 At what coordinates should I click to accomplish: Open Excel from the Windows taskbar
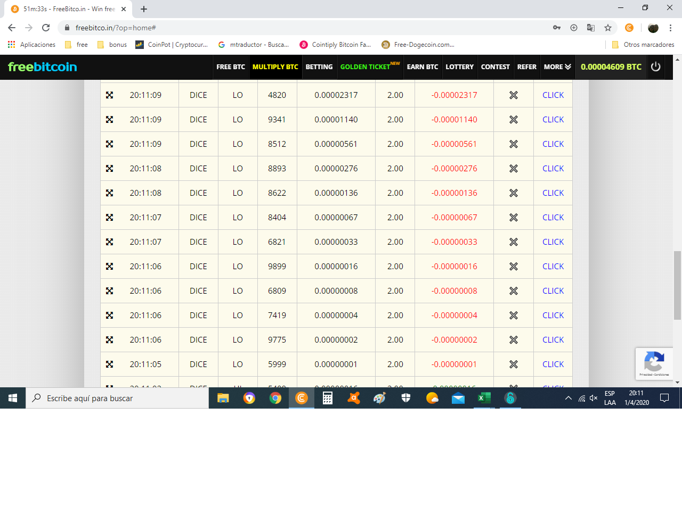pyautogui.click(x=484, y=398)
